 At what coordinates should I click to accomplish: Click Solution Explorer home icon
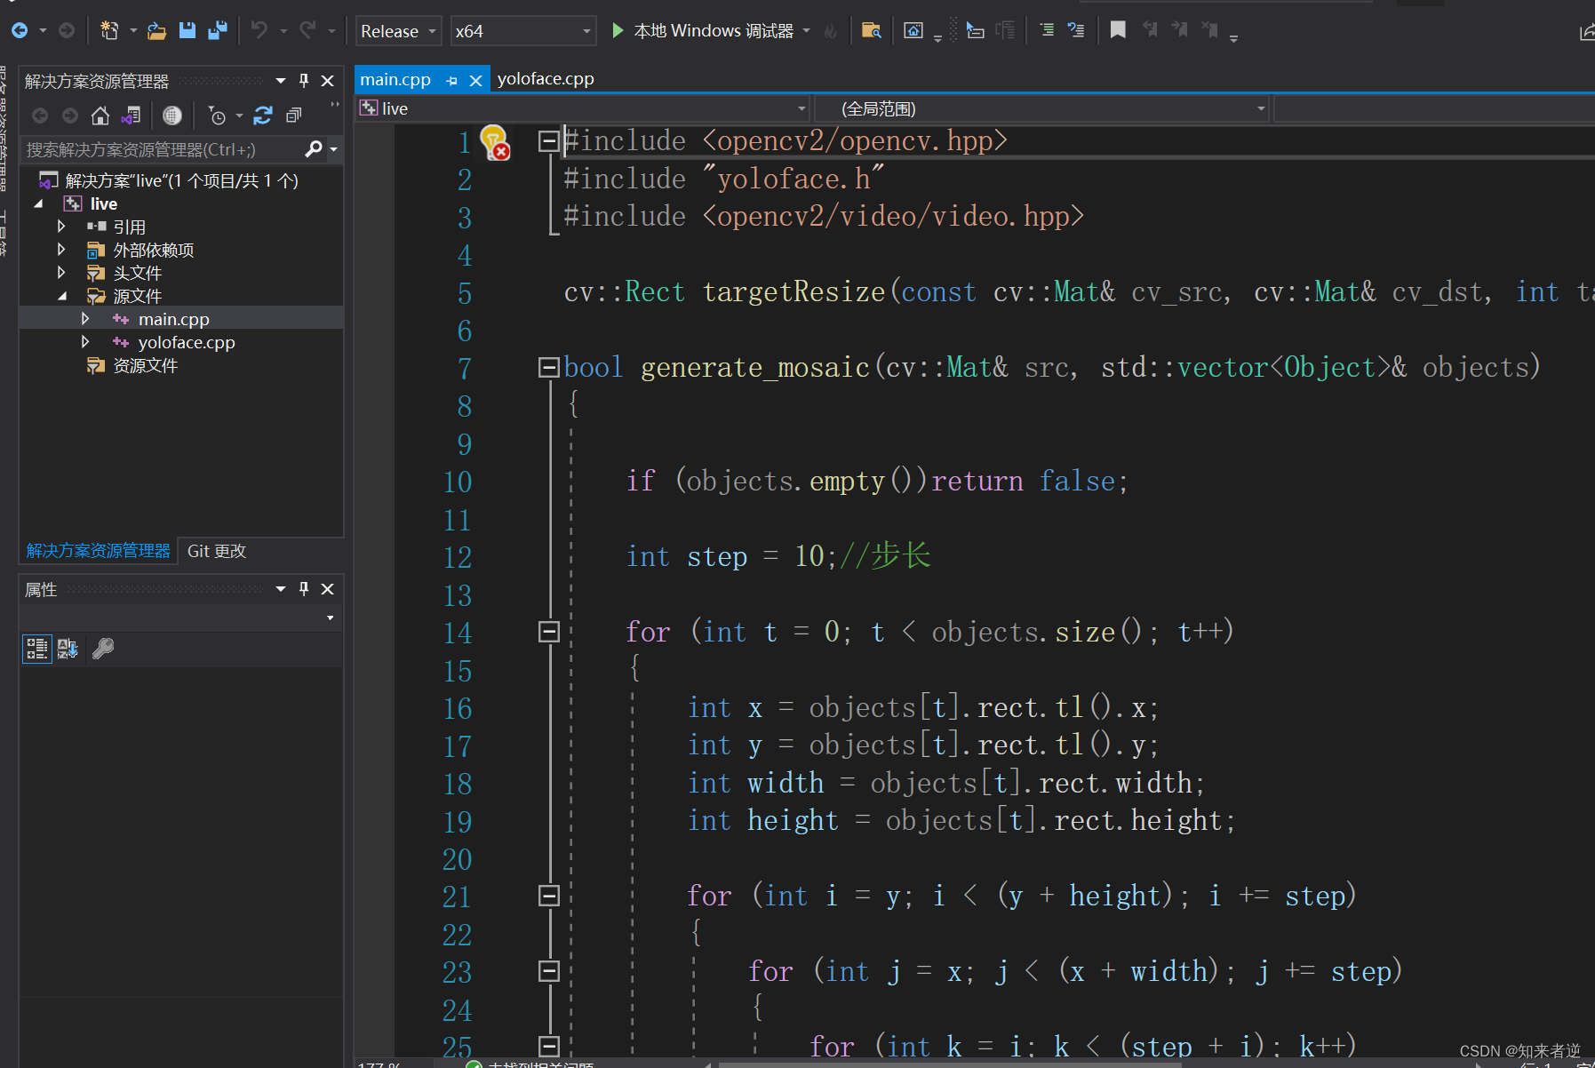click(100, 116)
